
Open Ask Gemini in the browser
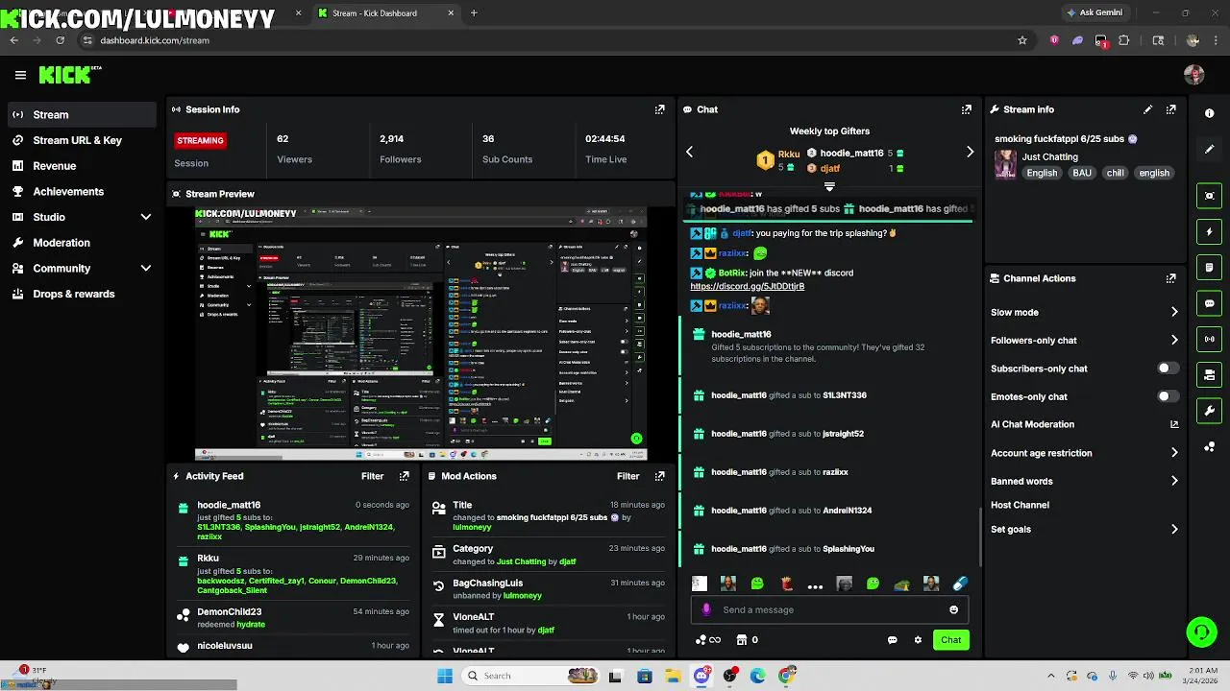[x=1094, y=12]
